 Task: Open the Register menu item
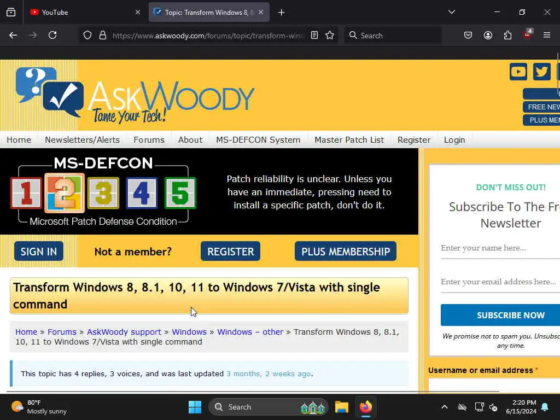point(414,139)
